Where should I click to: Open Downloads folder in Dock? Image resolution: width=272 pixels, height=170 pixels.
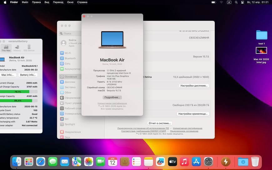243,162
